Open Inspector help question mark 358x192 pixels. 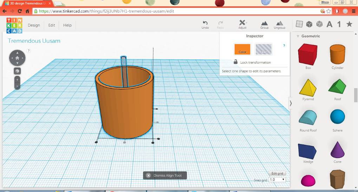click(284, 46)
